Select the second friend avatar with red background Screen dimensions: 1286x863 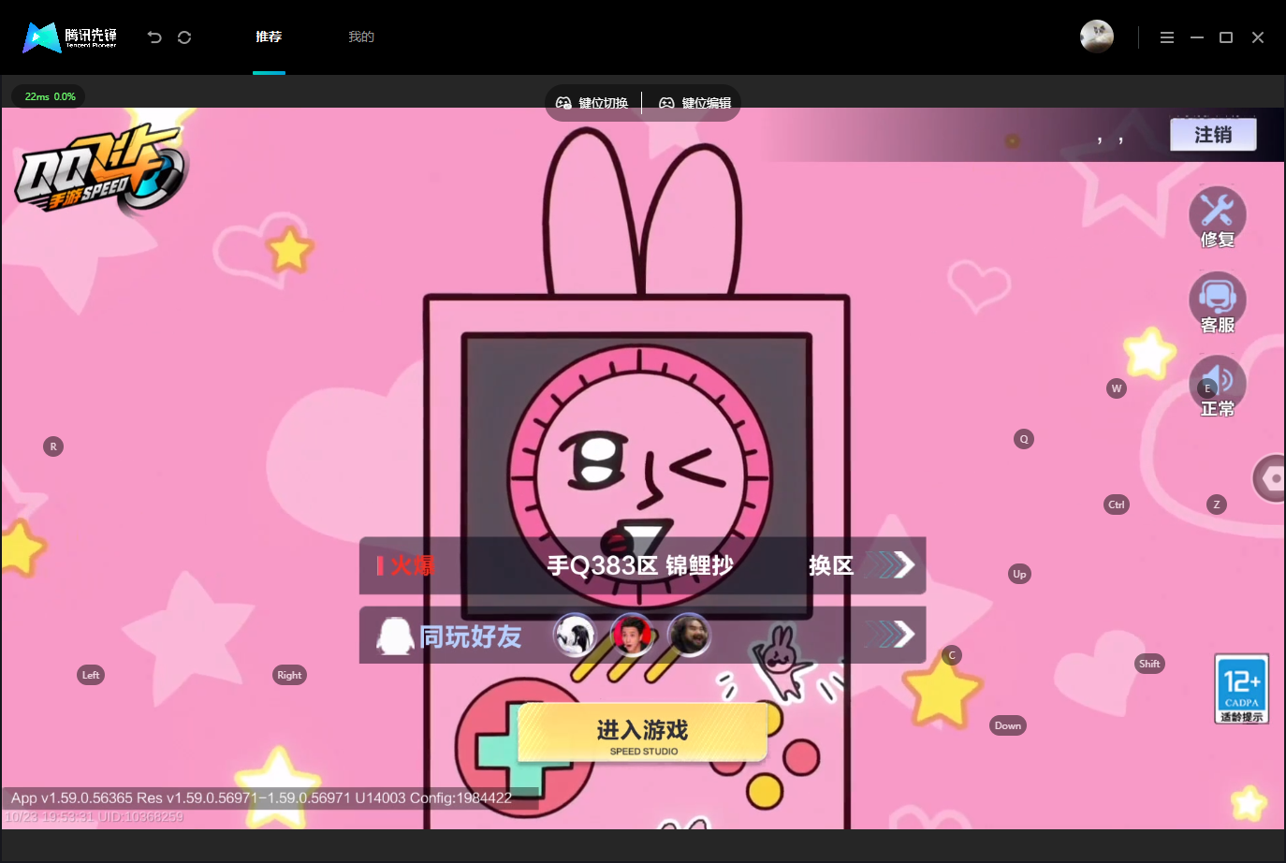coord(632,636)
